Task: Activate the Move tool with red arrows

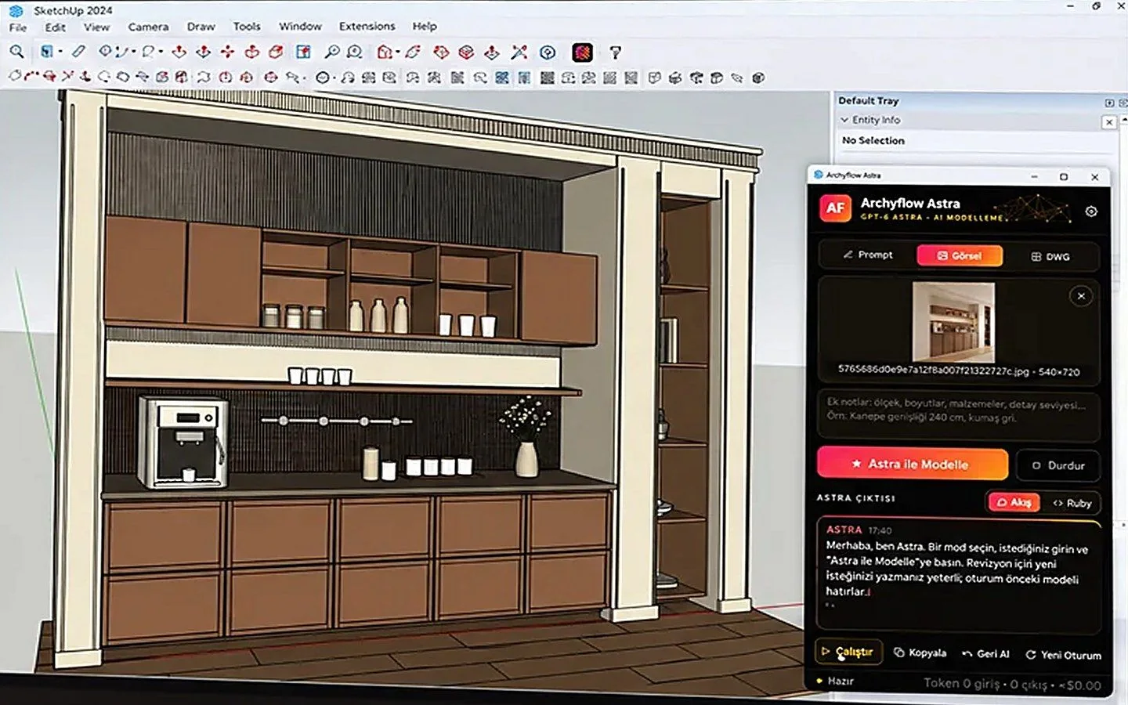Action: tap(227, 52)
